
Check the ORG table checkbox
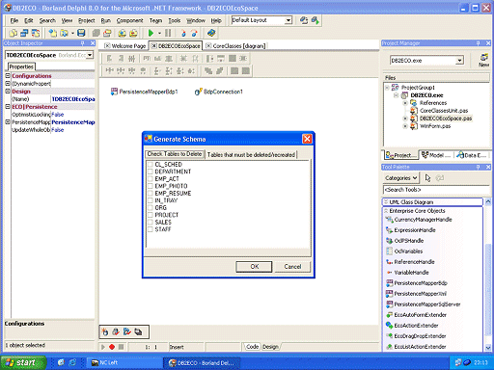point(150,207)
